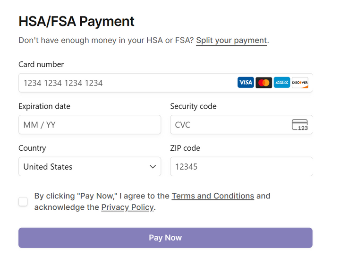Click into the CVC security code field
340x257 pixels.
[x=229, y=125]
